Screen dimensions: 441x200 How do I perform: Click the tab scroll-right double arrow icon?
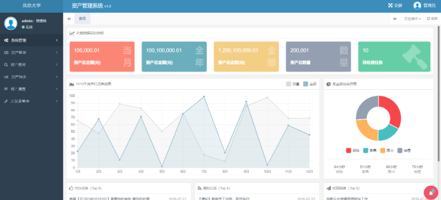[x=395, y=19]
